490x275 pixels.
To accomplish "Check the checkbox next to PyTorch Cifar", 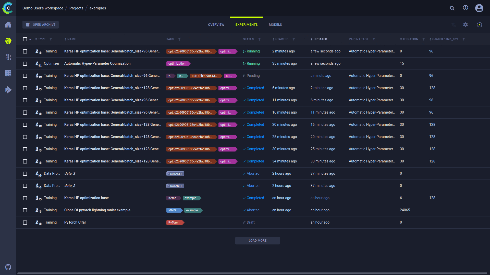I will [25, 222].
